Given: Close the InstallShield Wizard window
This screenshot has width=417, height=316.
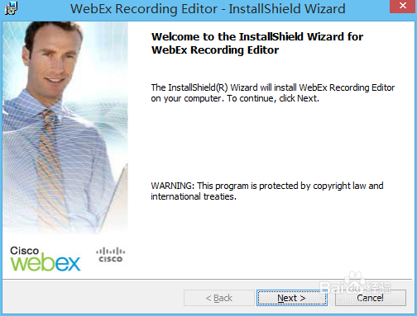Looking at the screenshot, I should pos(403,6).
